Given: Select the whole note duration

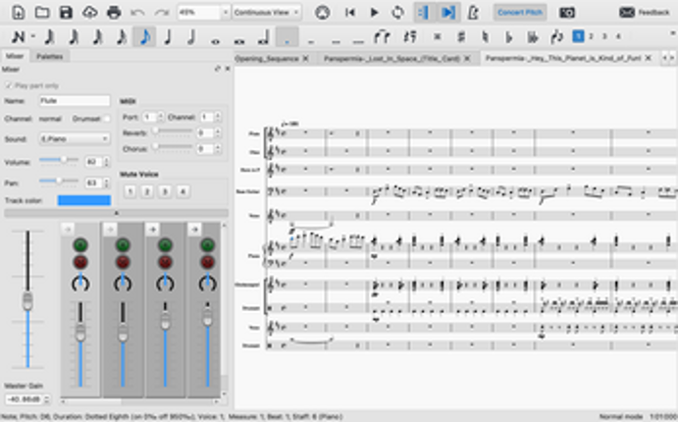Looking at the screenshot, I should tap(215, 40).
